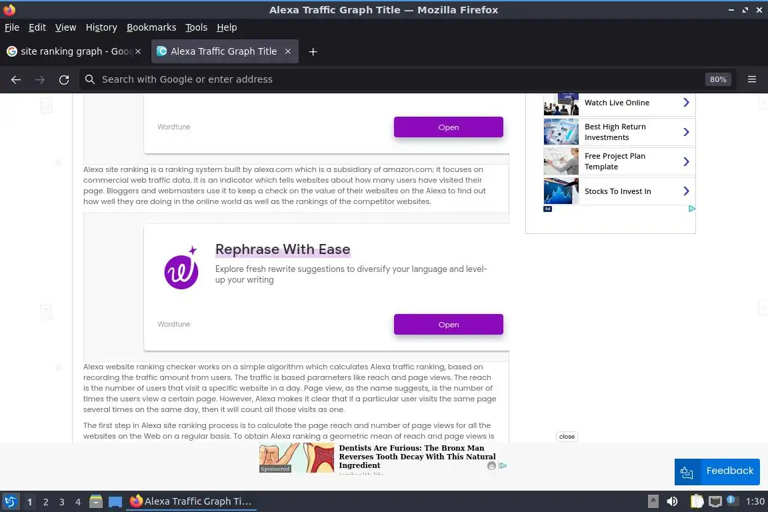
Task: Switch to workspace 4 on taskbar
Action: click(77, 502)
